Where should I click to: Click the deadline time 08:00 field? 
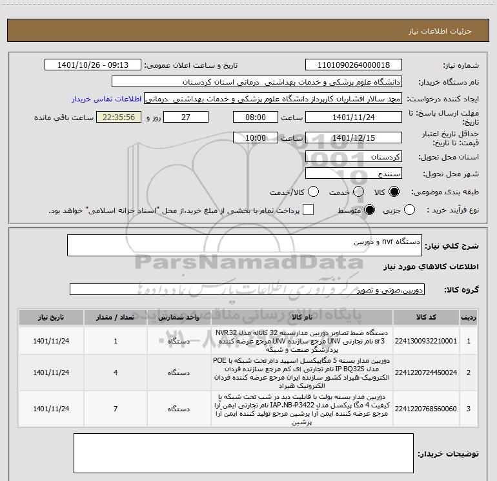(256, 117)
